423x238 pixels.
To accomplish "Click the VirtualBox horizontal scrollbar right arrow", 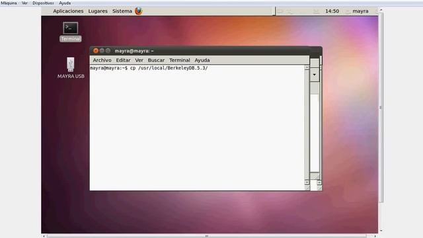I will pyautogui.click(x=375, y=236).
